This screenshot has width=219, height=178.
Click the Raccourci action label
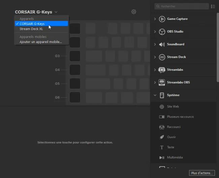(174, 127)
